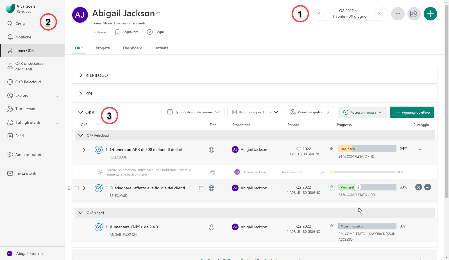The width and height of the screenshot is (449, 260).
Task: Open I miei OKR sidebar item
Action: [33, 50]
